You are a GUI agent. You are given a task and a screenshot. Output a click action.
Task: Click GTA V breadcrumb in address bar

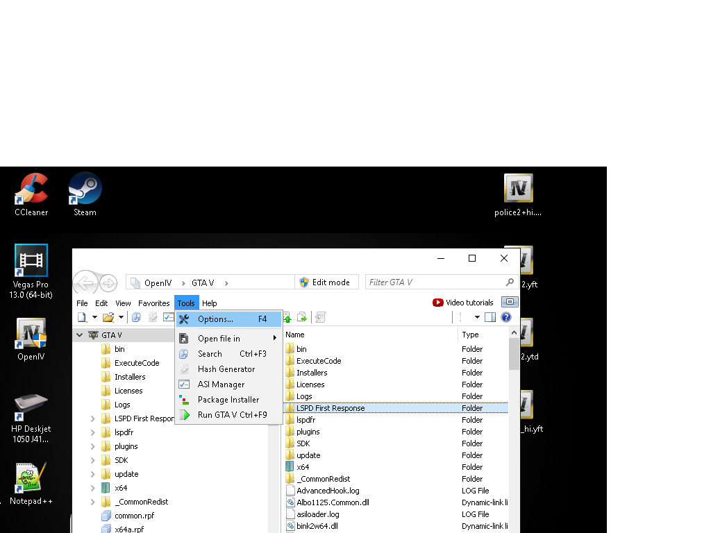[x=203, y=283]
